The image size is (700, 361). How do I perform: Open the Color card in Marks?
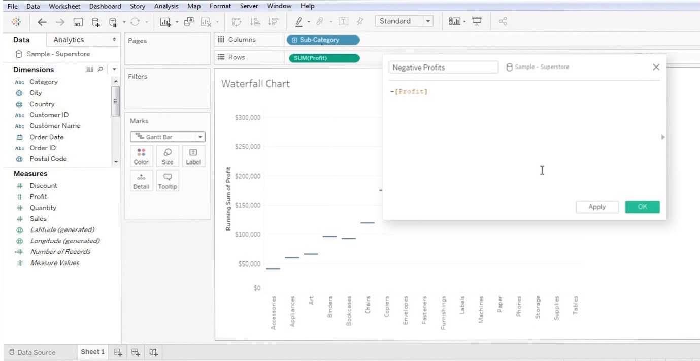point(141,156)
